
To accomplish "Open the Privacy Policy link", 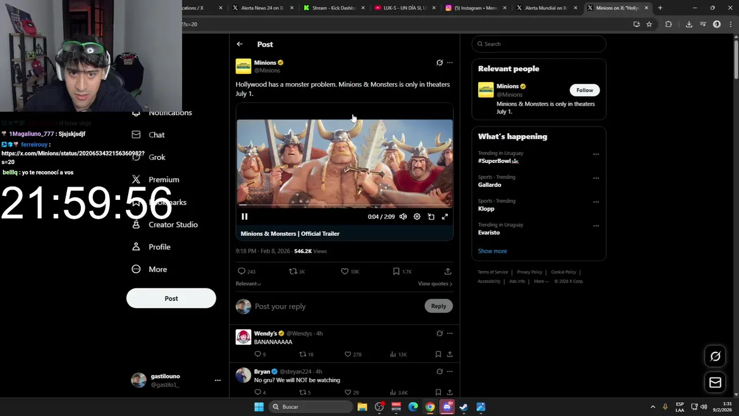I will [529, 272].
